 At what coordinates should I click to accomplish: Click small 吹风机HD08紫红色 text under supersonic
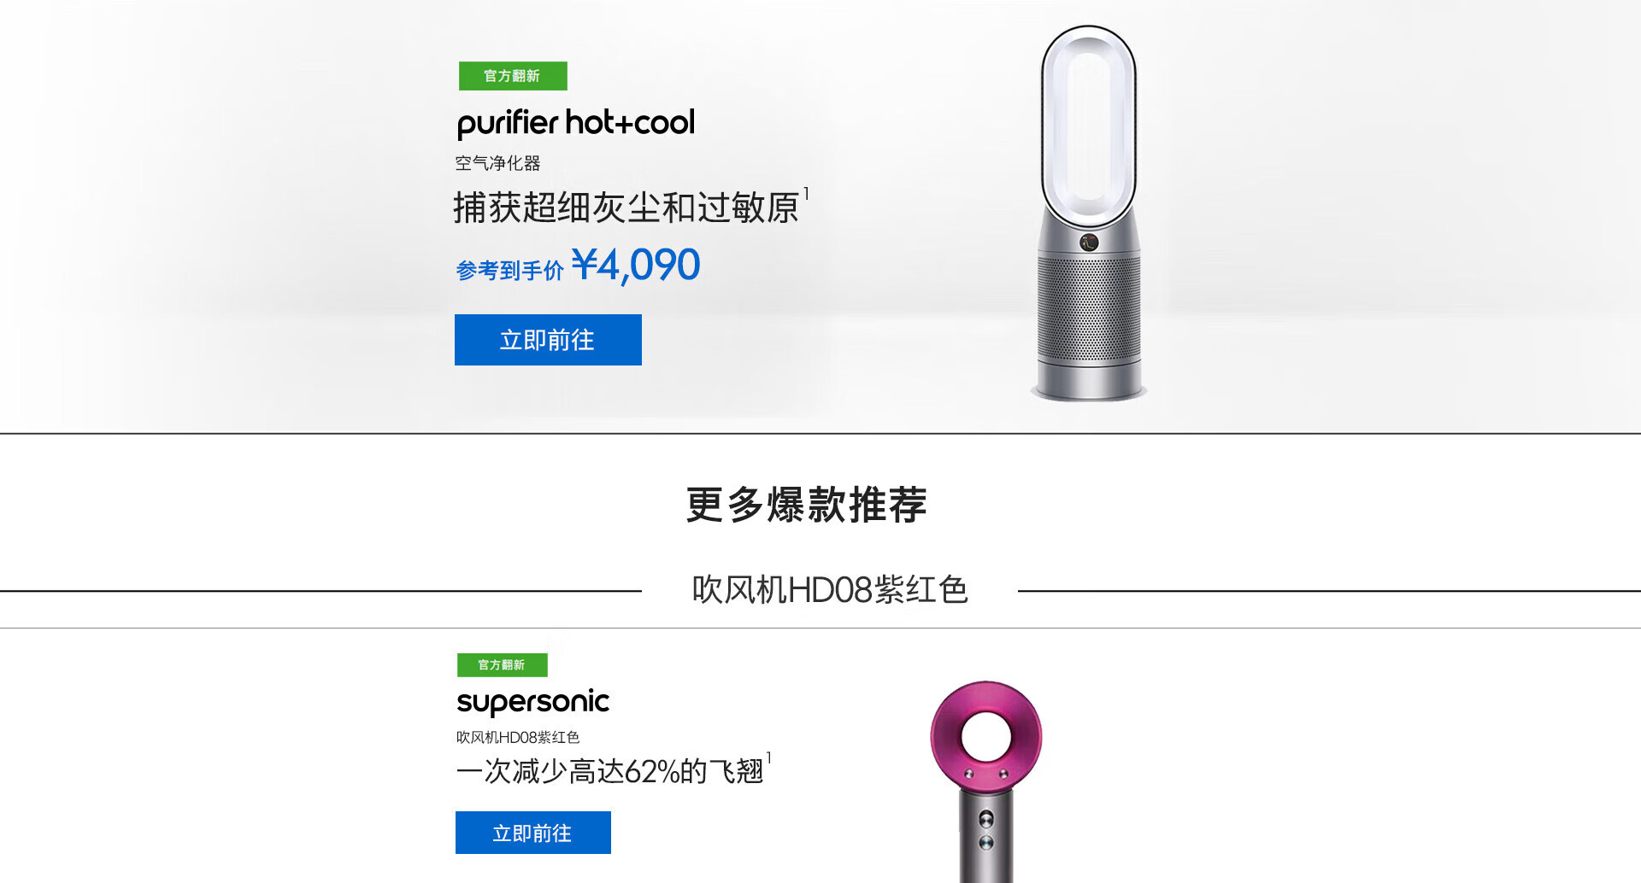pyautogui.click(x=518, y=737)
